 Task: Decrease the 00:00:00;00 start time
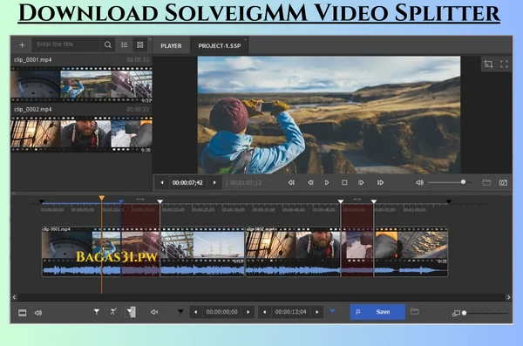[196, 312]
